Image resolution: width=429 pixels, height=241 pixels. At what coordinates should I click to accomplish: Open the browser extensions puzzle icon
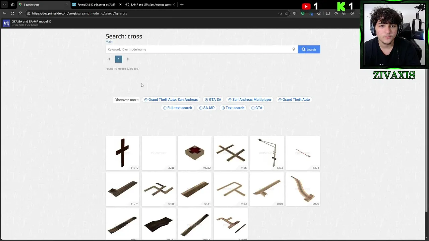coord(319,13)
